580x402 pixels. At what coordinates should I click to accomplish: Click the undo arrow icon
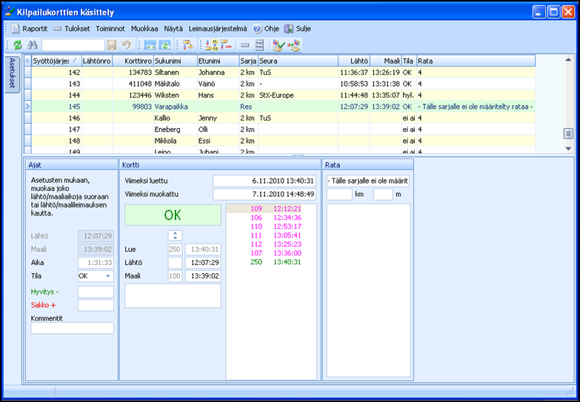[127, 45]
